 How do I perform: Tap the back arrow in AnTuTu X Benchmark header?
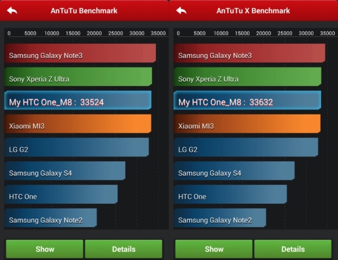coord(181,11)
